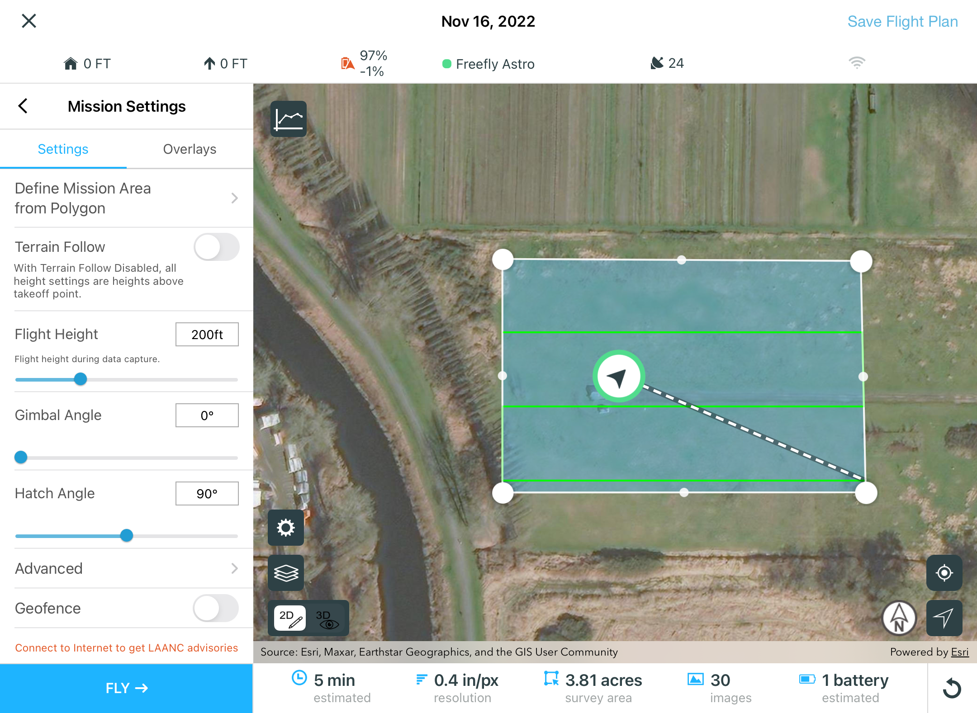Open the Overlays tab

point(190,149)
